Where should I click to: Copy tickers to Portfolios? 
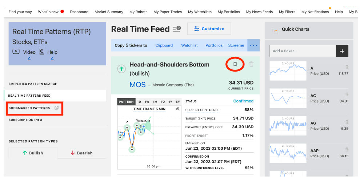point(214,45)
